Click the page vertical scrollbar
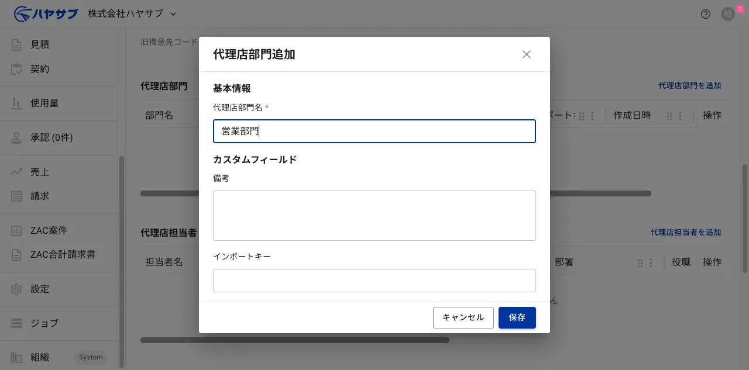 tap(745, 218)
